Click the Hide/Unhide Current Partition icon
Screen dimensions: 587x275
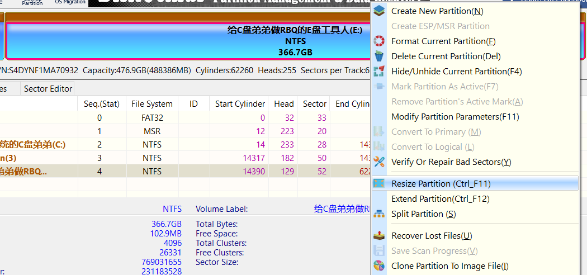coord(379,72)
